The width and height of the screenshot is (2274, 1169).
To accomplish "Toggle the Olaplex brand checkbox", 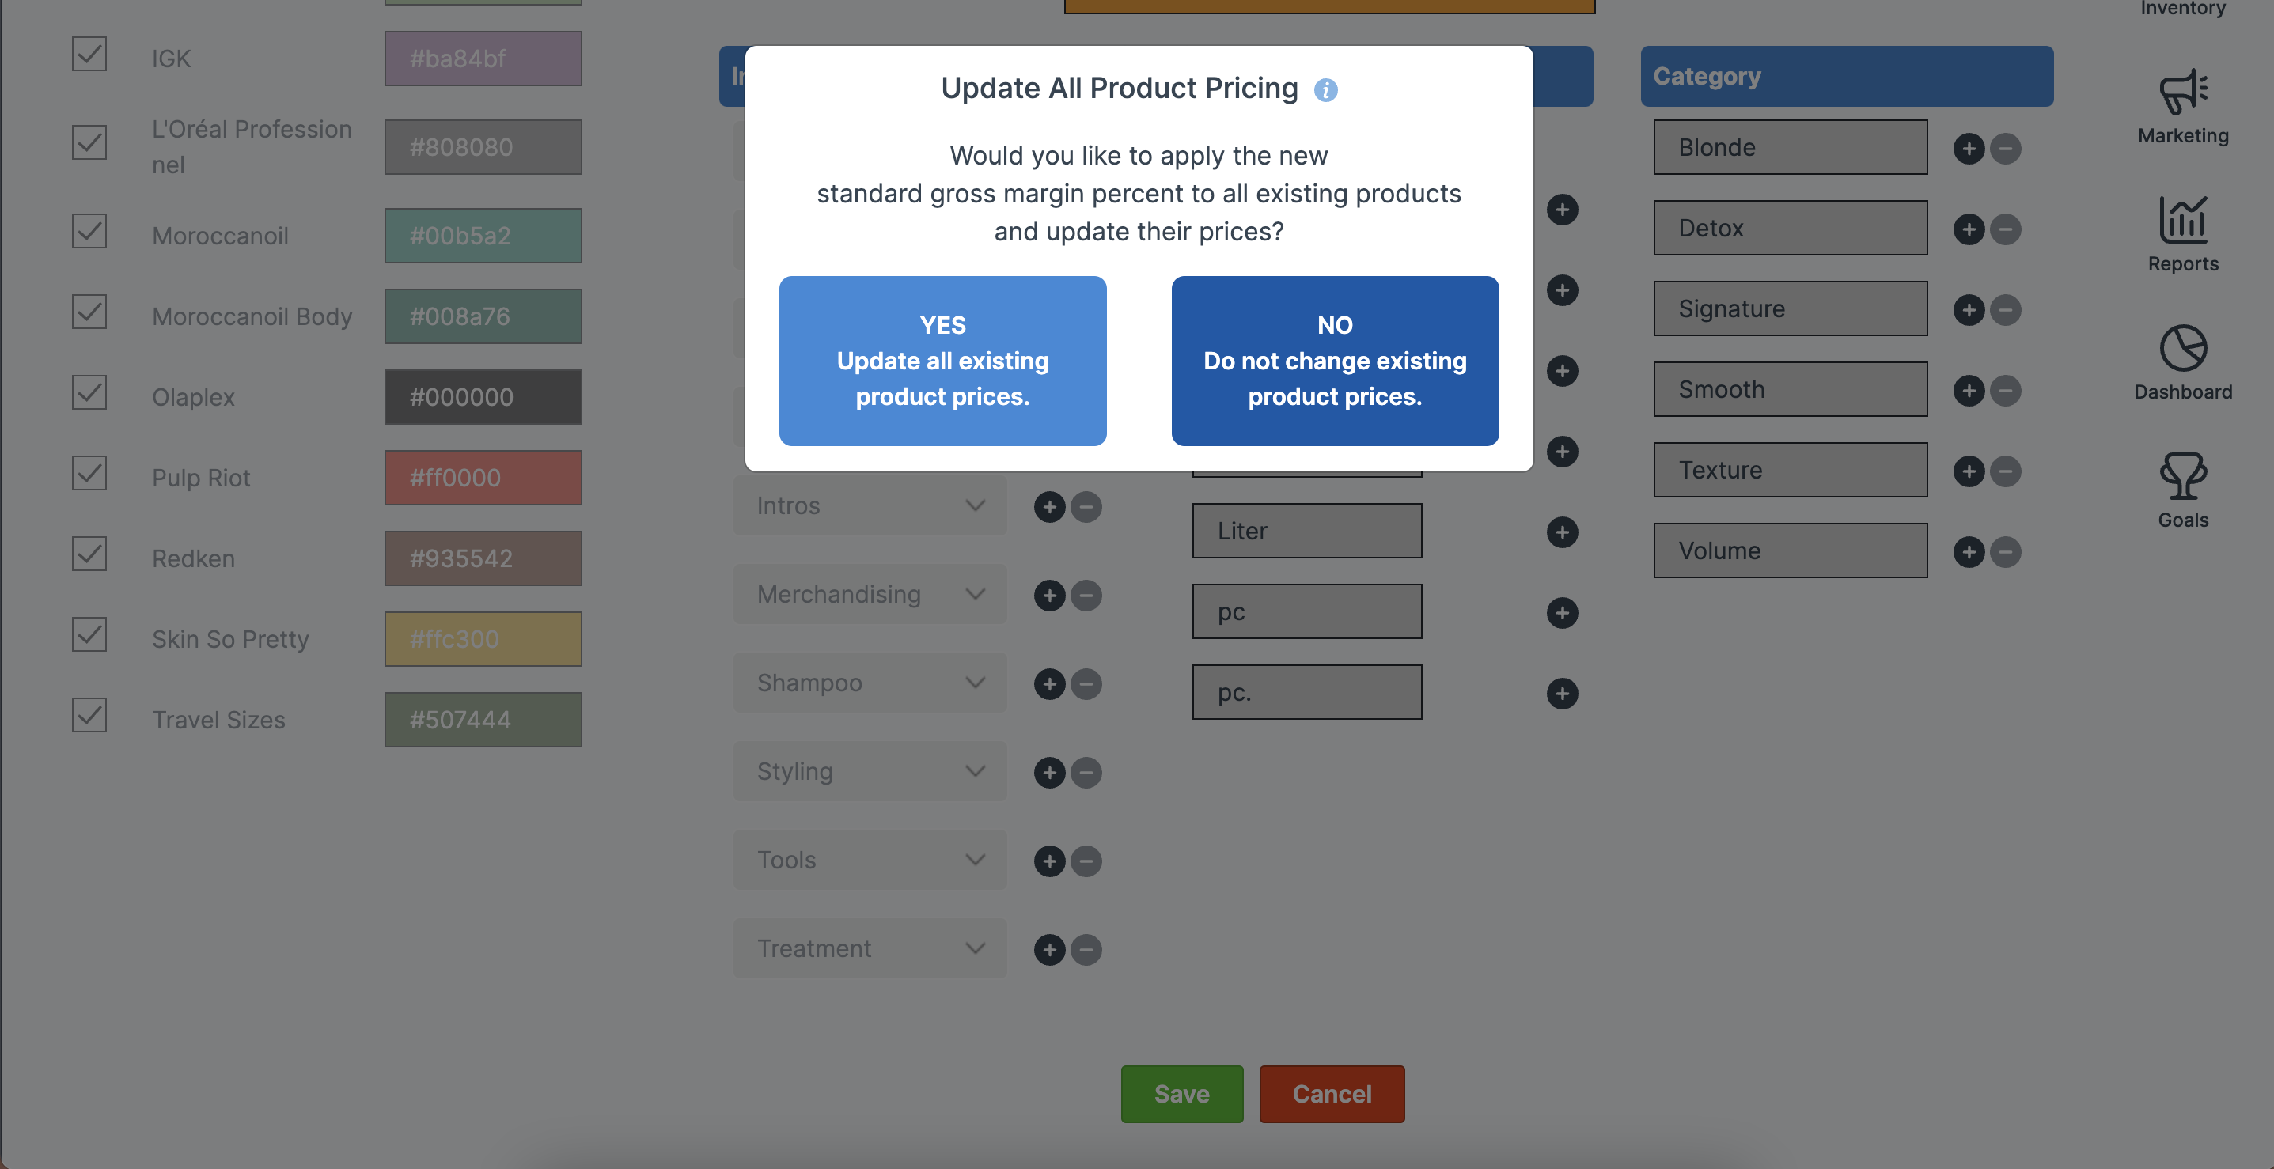I will click(x=89, y=392).
